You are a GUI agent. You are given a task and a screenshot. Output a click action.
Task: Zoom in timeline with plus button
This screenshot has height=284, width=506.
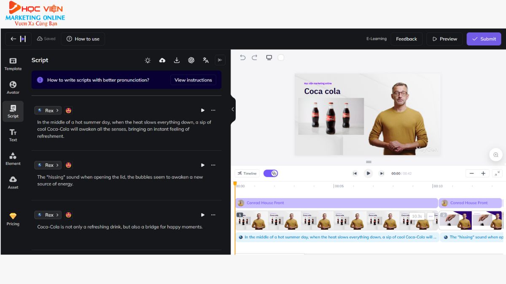coord(483,173)
